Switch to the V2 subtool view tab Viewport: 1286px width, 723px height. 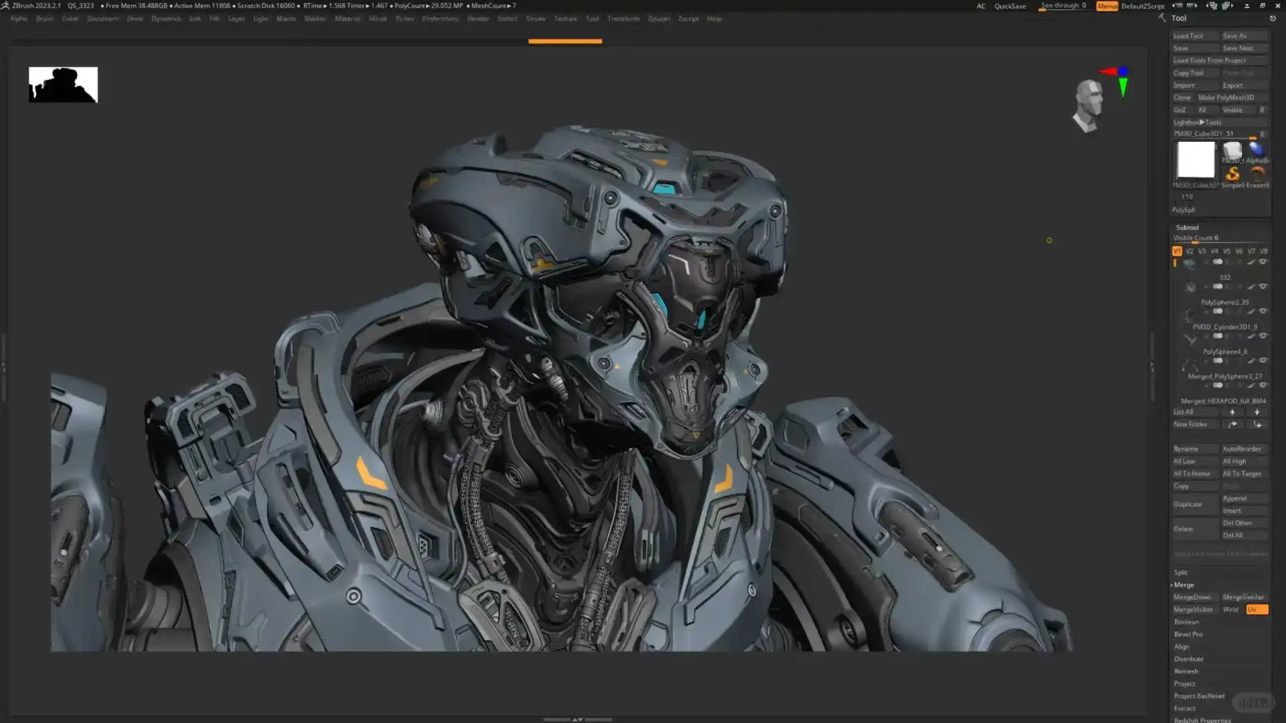1190,251
